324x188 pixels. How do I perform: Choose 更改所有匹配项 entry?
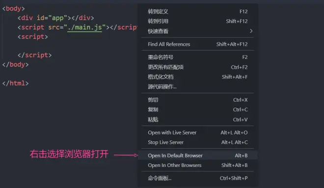tap(197, 67)
